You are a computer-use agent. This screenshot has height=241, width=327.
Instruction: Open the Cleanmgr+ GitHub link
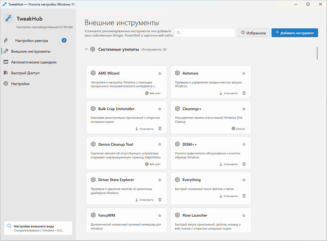[x=238, y=128]
